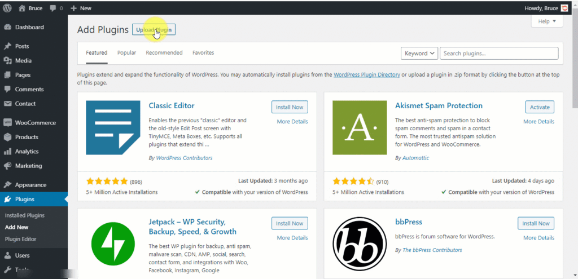Switch to the Popular plugins tab
578x279 pixels.
pyautogui.click(x=126, y=52)
